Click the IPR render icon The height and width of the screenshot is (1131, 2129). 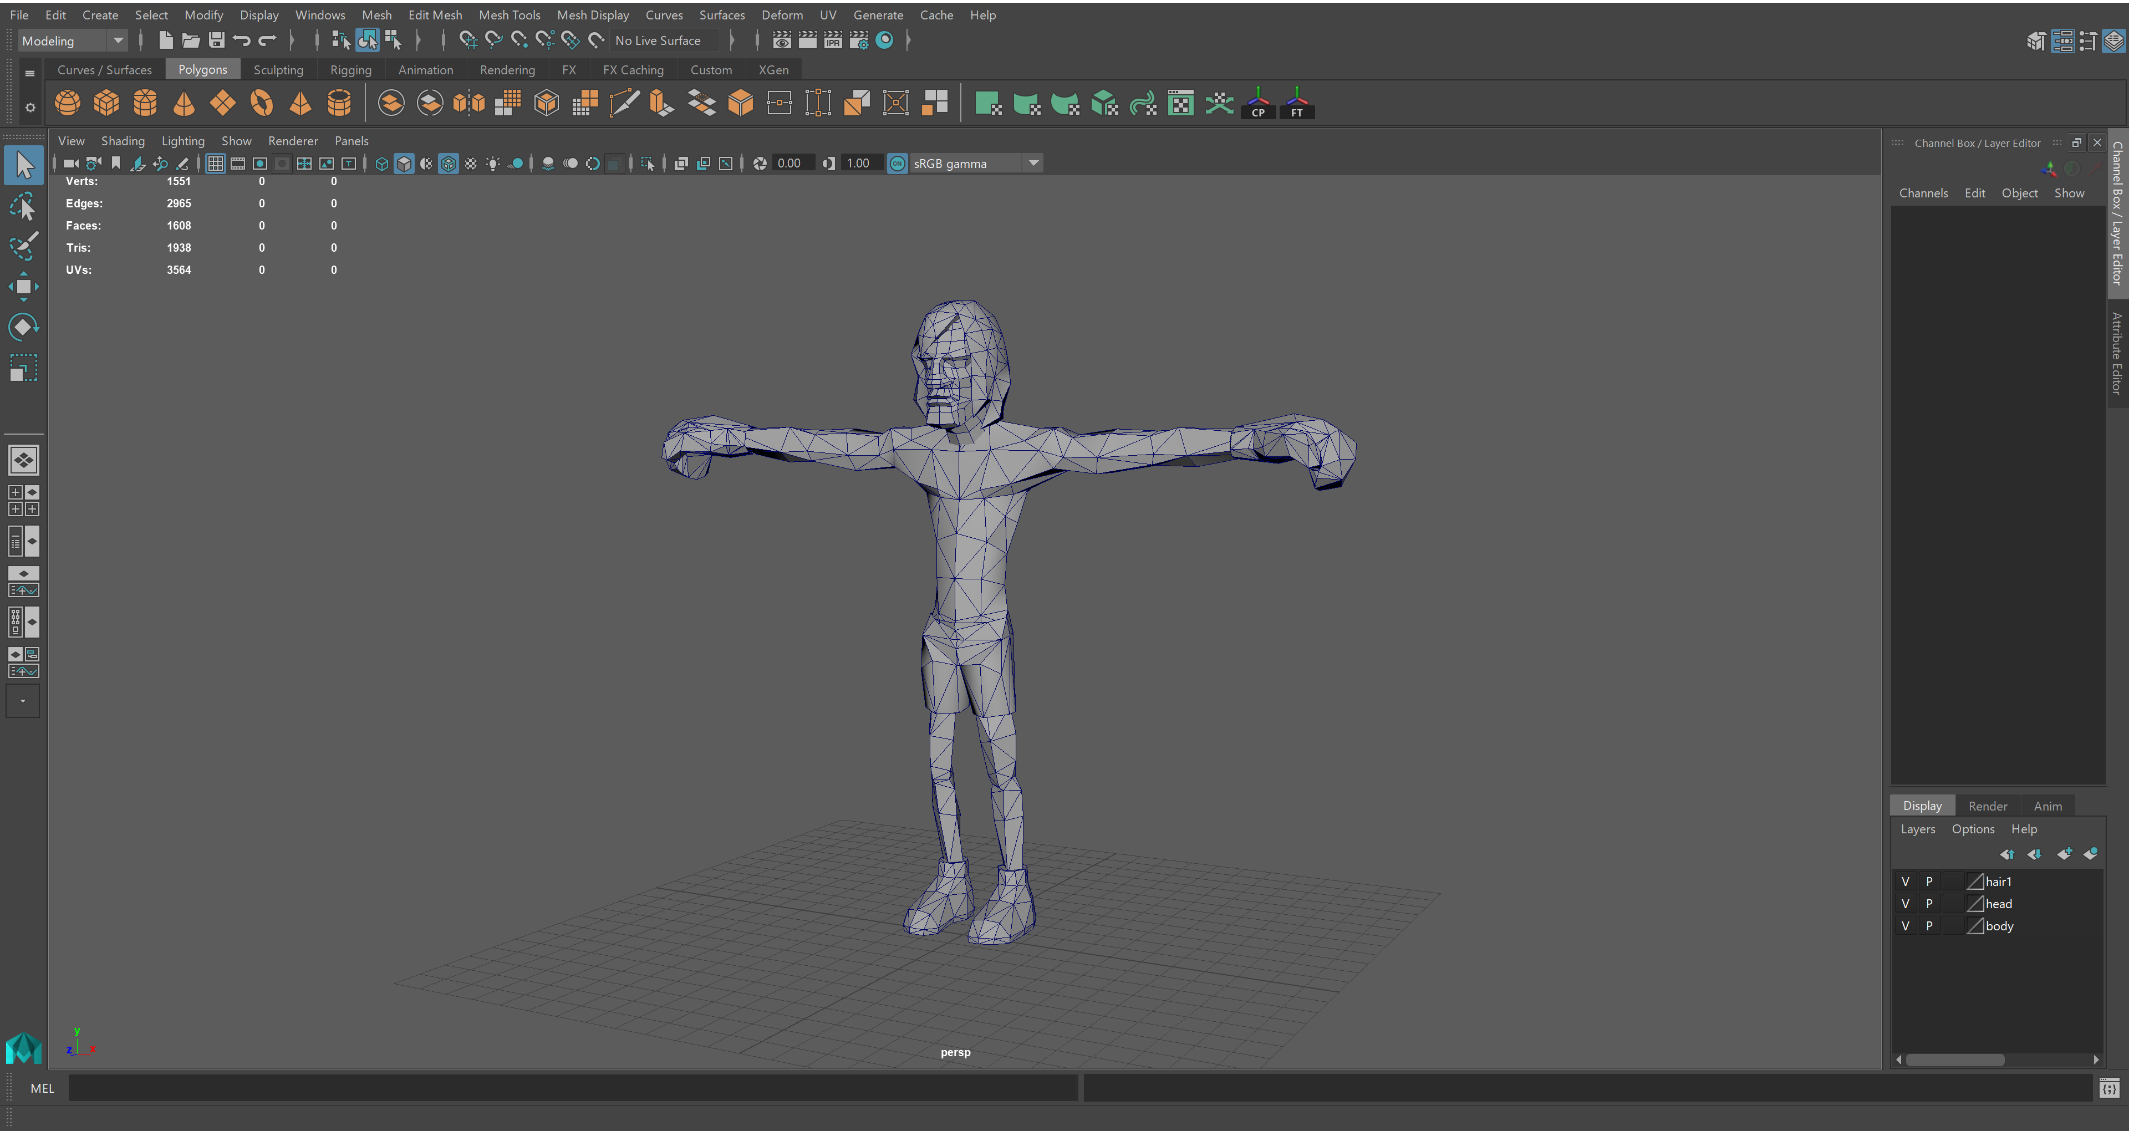[x=833, y=40]
